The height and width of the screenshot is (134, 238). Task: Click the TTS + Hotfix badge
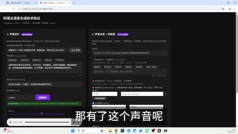[x=123, y=35]
